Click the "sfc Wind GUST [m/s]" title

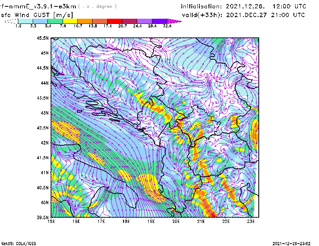click(37, 15)
